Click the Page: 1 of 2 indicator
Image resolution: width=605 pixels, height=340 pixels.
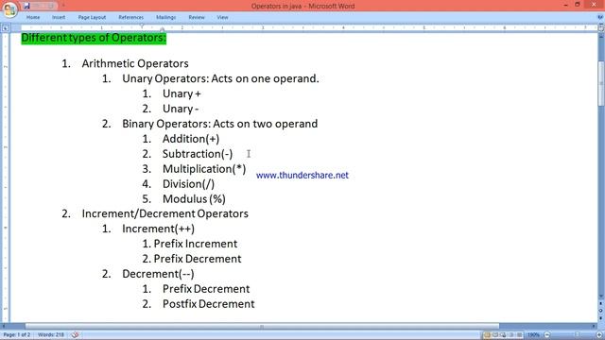coord(17,335)
